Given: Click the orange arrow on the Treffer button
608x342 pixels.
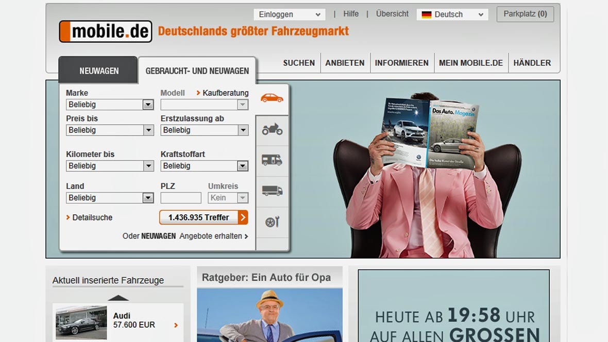Looking at the screenshot, I should (243, 217).
